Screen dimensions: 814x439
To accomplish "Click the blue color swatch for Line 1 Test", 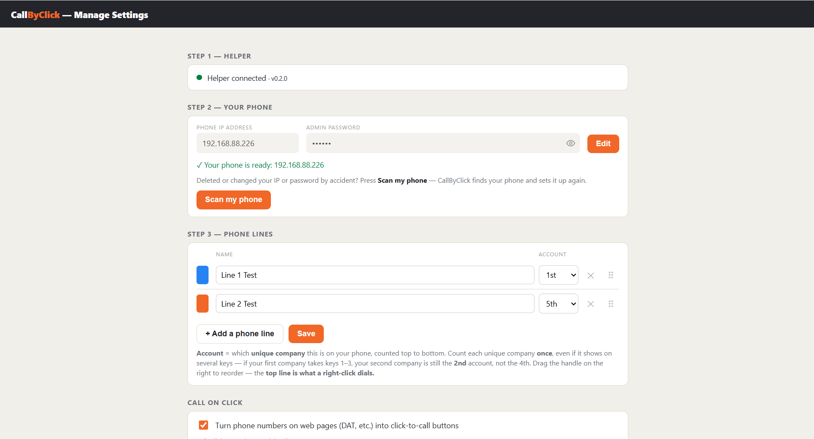I will coord(203,275).
